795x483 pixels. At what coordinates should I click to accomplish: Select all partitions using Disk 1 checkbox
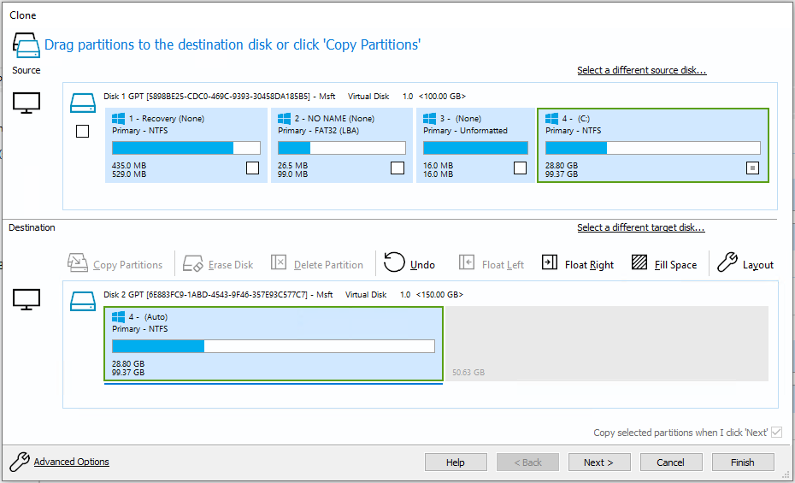click(82, 132)
